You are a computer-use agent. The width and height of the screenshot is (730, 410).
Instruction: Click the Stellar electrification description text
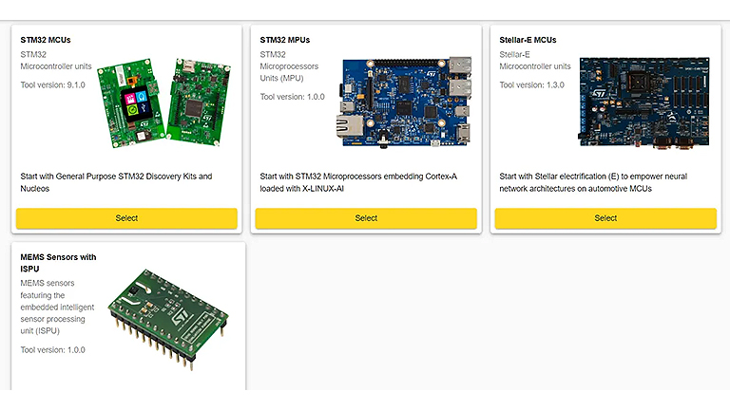click(x=593, y=182)
